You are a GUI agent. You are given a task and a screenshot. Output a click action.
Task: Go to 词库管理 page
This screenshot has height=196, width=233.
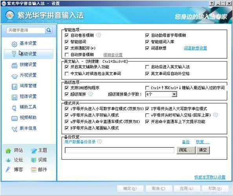[x=28, y=86]
